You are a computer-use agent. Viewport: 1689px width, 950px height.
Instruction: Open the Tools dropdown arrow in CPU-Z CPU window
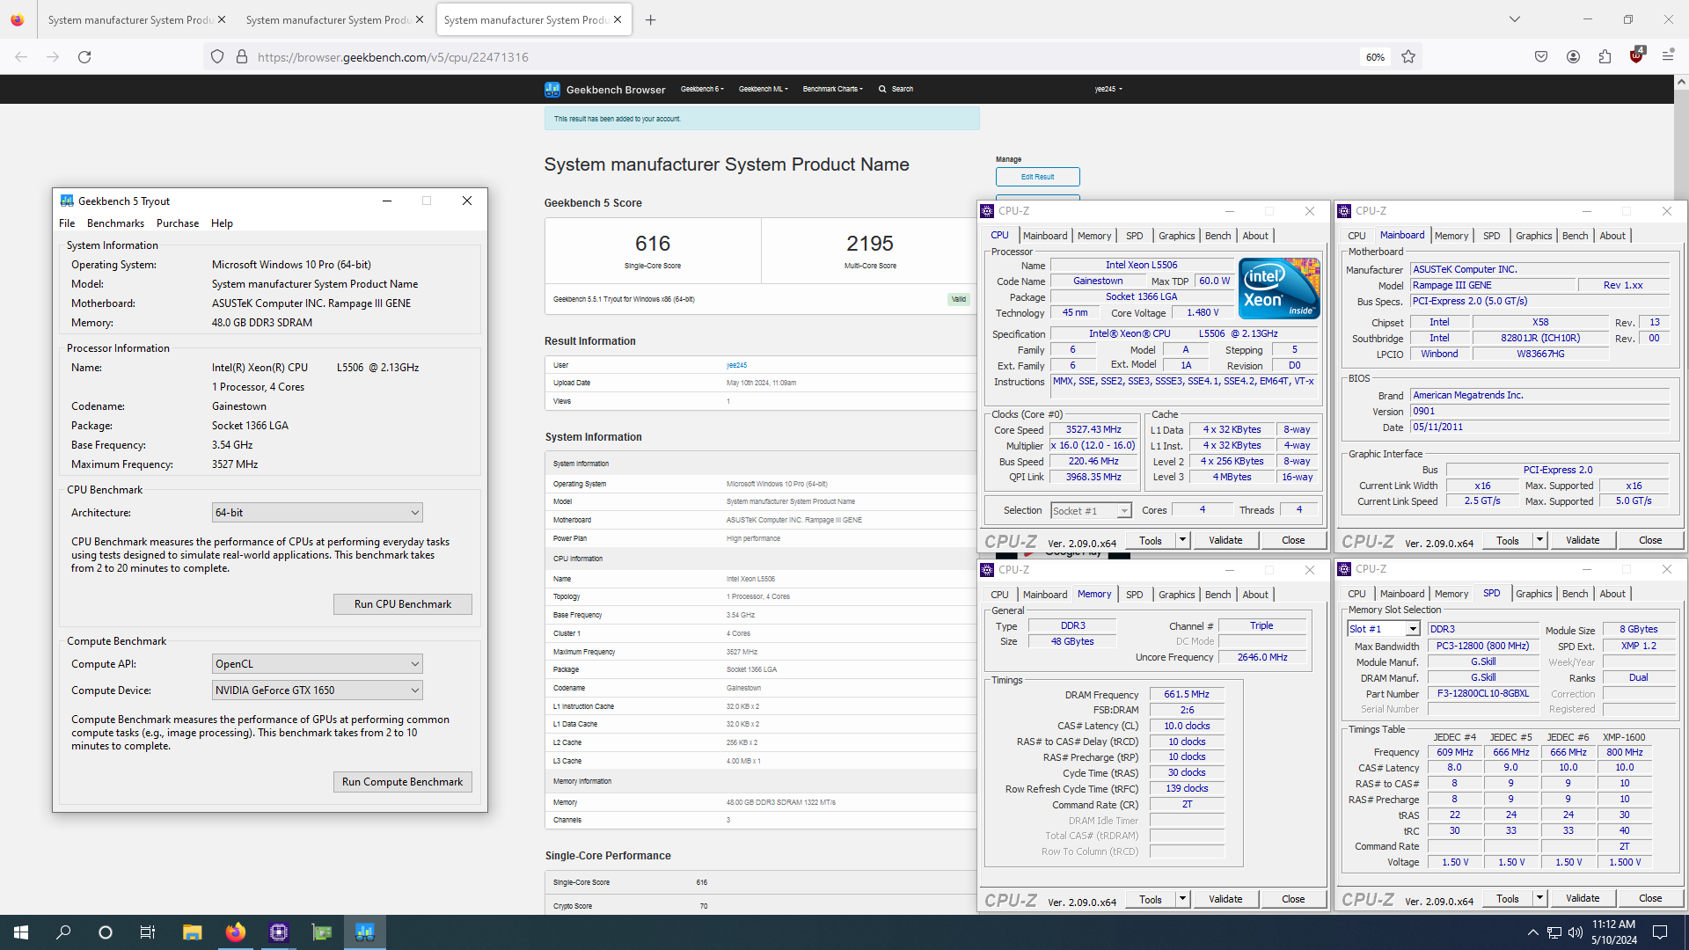pos(1183,540)
